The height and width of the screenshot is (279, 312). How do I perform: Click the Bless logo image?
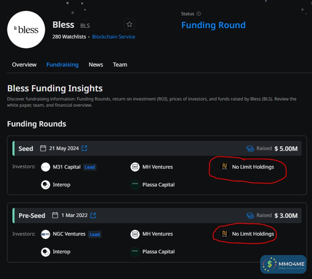(x=26, y=30)
